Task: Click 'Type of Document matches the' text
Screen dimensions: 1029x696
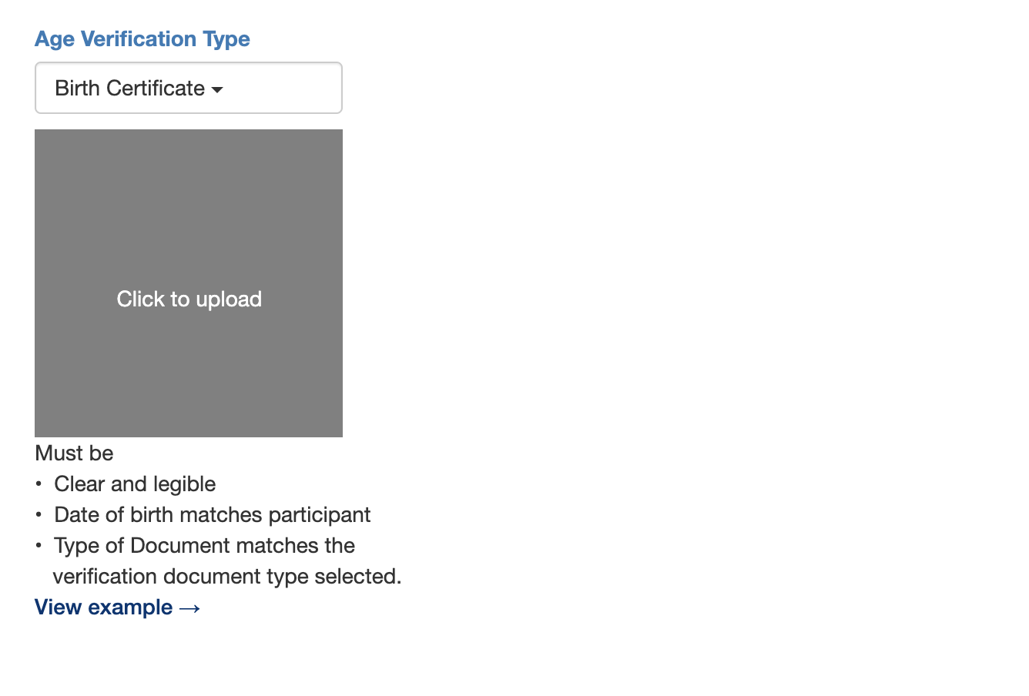Action: [204, 545]
